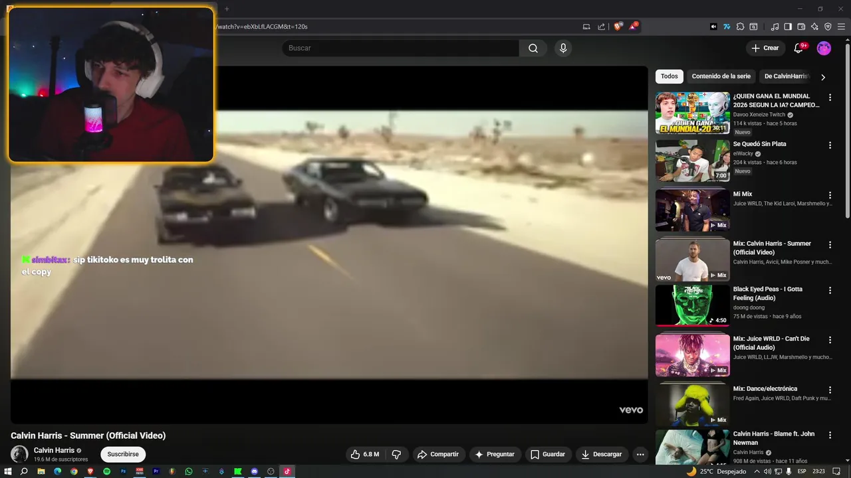Viewport: 851px width, 478px height.
Task: Toggle the browser sidebar panel icon
Action: click(788, 27)
